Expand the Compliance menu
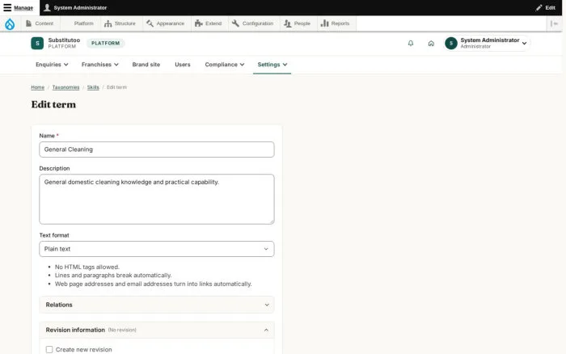The width and height of the screenshot is (566, 354). (x=225, y=65)
